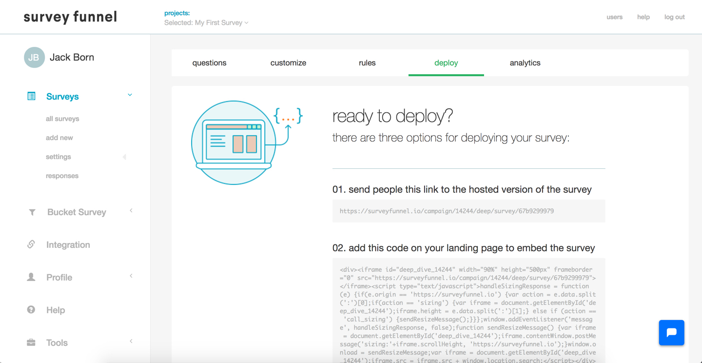Open the blue chat widget
Image resolution: width=702 pixels, height=363 pixels.
(x=671, y=333)
